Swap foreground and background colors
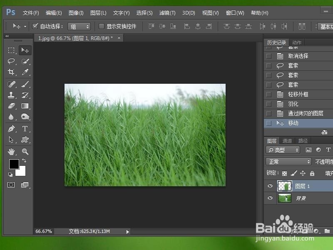The height and width of the screenshot is (250, 333). click(x=24, y=160)
